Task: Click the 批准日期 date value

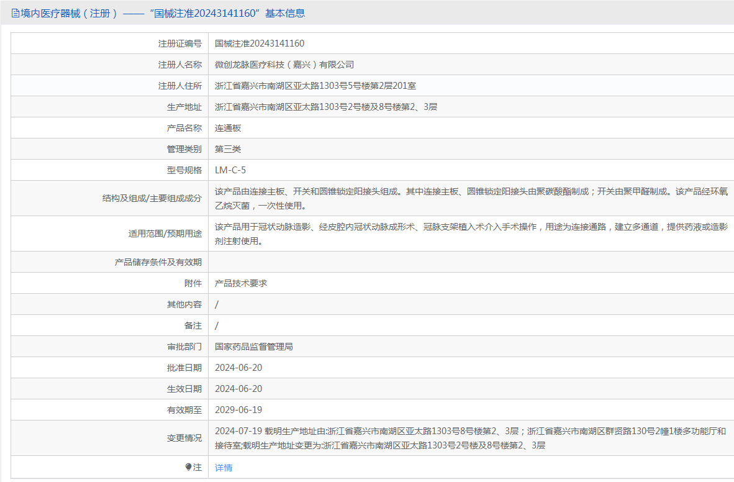Action: tap(238, 368)
